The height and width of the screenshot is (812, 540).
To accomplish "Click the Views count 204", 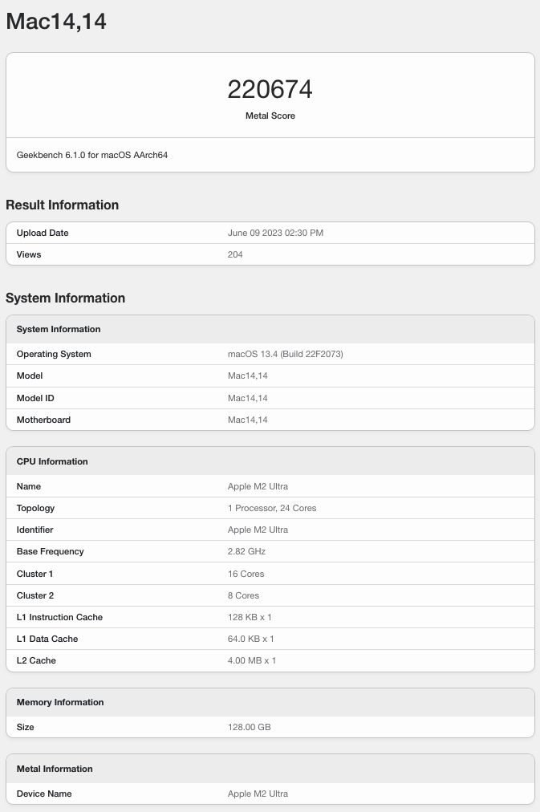I will pyautogui.click(x=235, y=254).
